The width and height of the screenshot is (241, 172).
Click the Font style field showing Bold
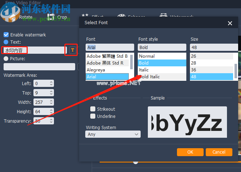coord(162,47)
